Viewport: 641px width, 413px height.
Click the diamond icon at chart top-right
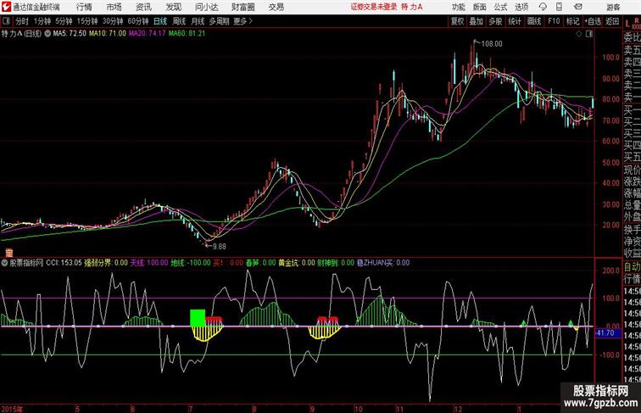coord(579,34)
